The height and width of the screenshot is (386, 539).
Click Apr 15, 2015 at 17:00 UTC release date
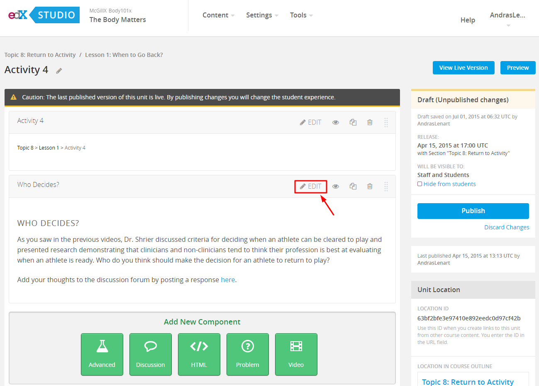[x=453, y=145]
